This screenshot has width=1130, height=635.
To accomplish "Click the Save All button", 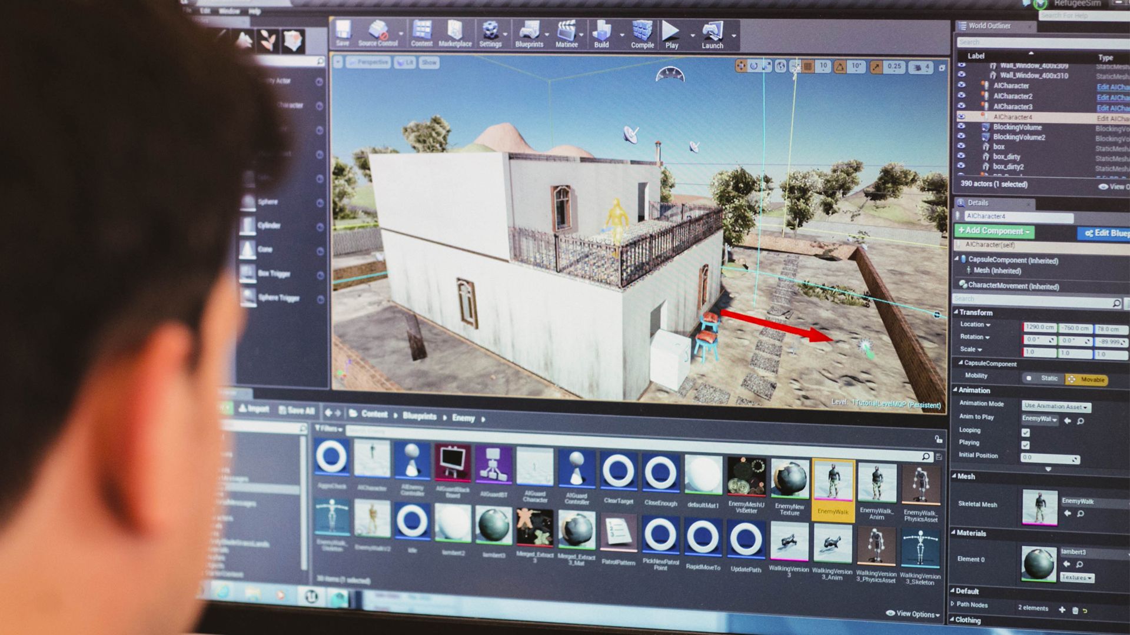I will pyautogui.click(x=297, y=410).
